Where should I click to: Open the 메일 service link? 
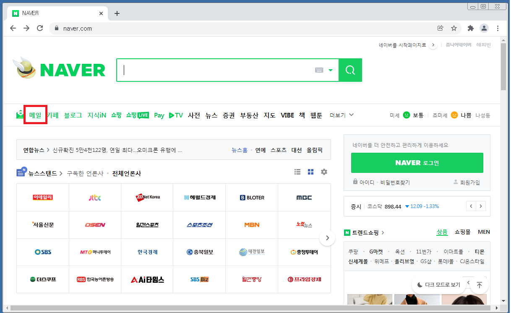(x=36, y=115)
